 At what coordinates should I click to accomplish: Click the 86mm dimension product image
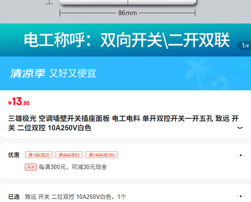tap(125, 12)
